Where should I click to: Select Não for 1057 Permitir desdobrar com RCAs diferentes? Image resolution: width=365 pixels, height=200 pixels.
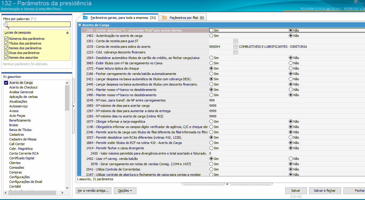[291, 137]
